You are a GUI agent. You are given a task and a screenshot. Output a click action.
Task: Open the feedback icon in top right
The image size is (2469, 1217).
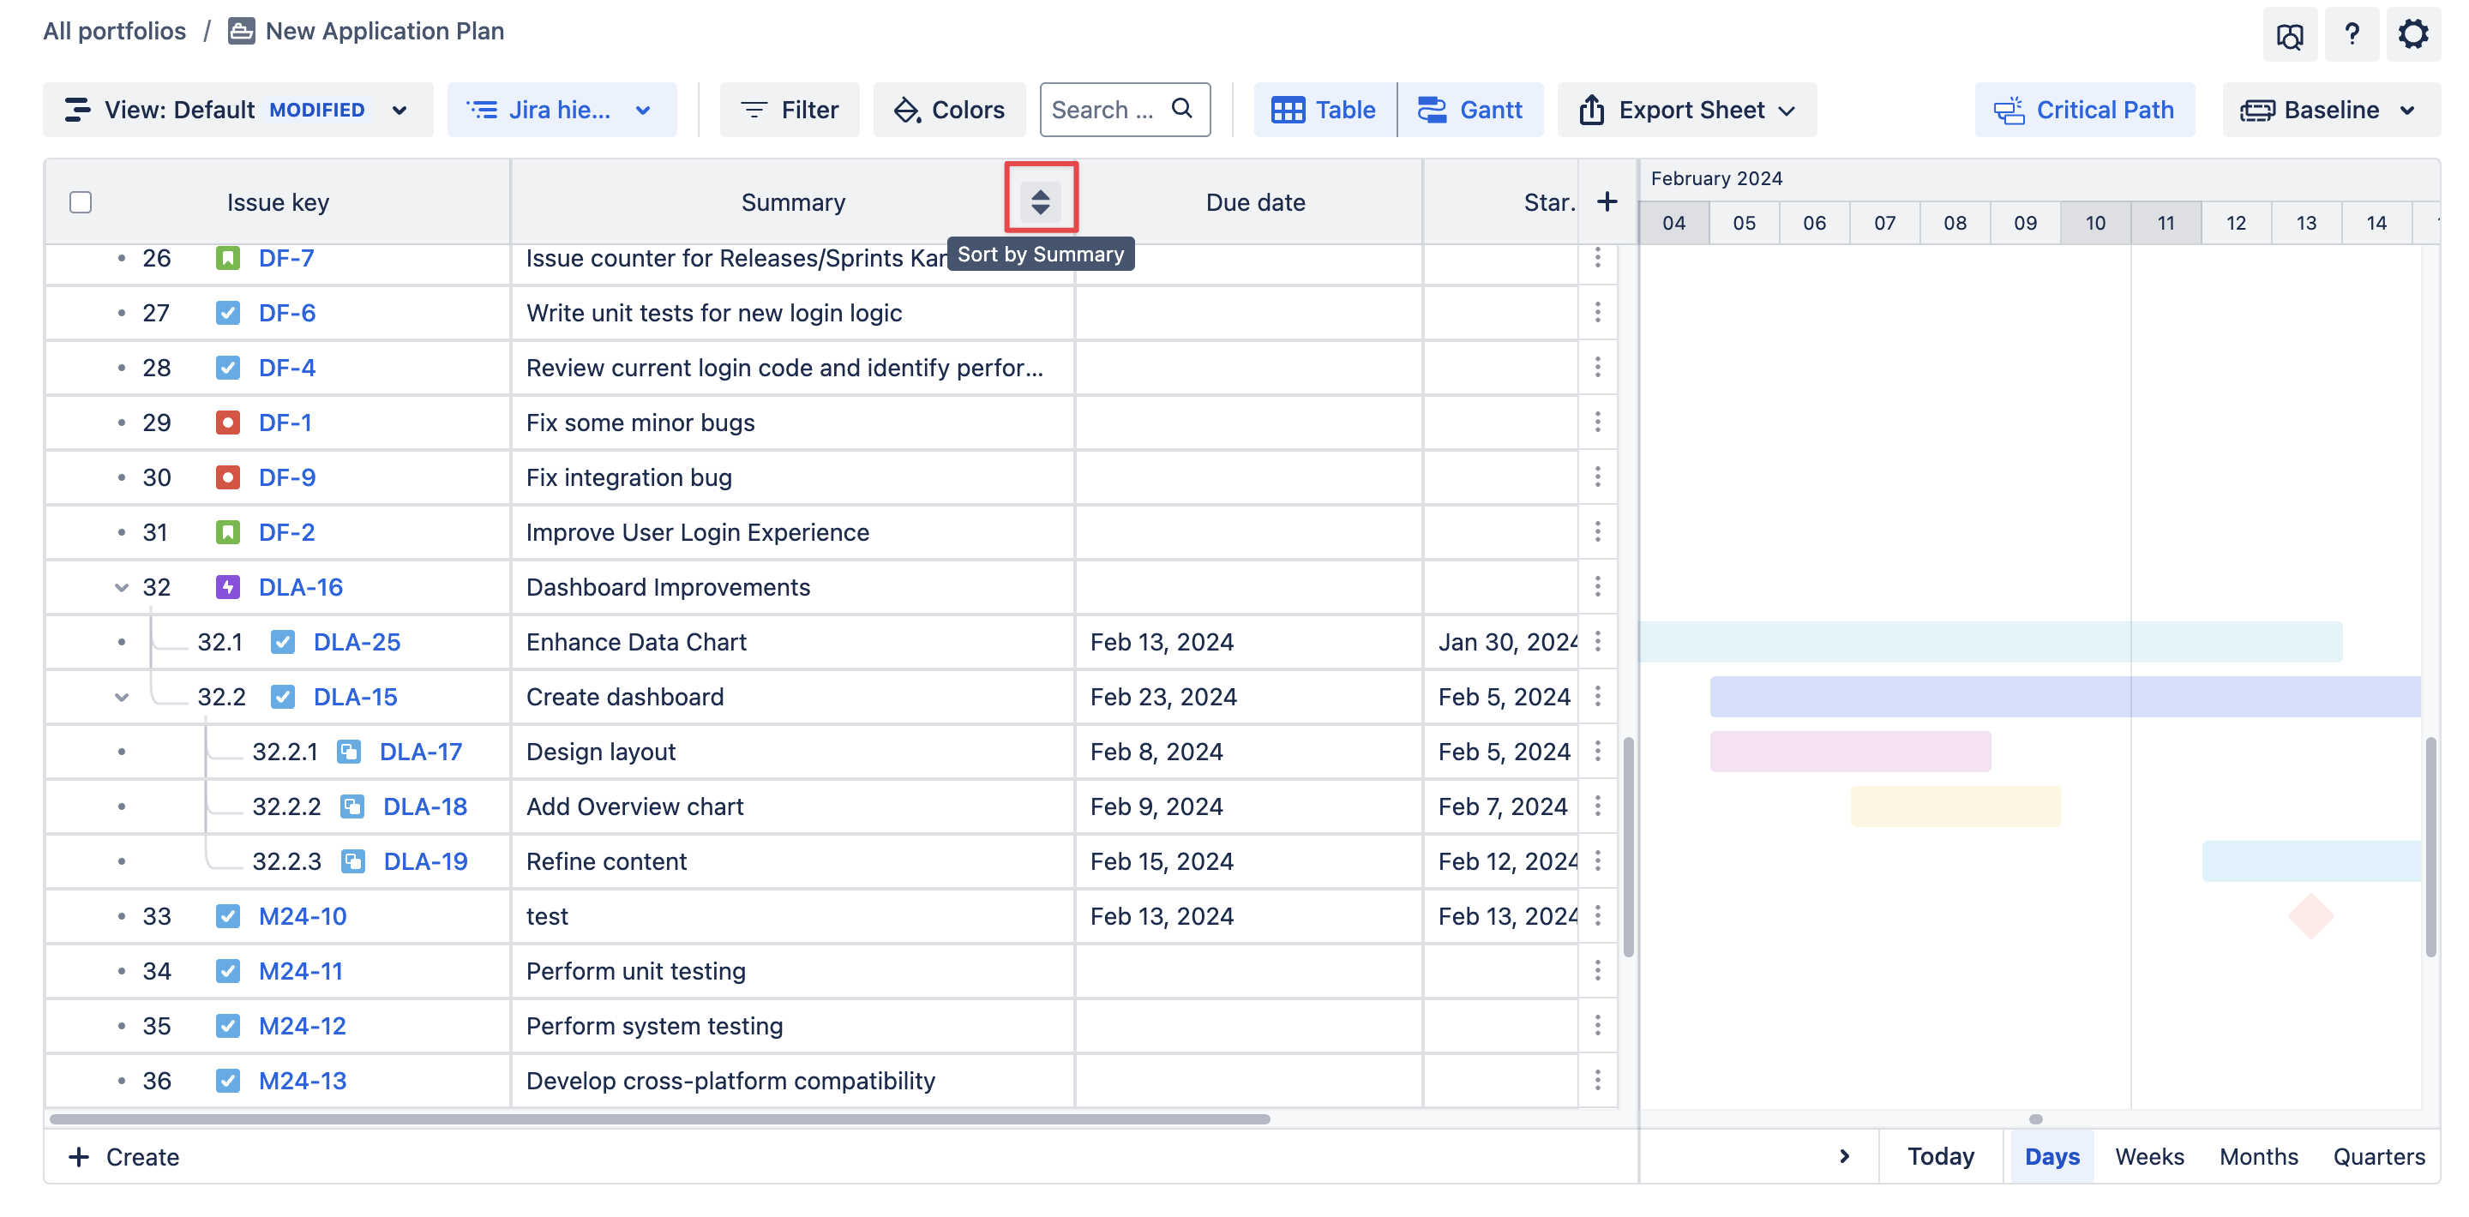coord(2289,36)
